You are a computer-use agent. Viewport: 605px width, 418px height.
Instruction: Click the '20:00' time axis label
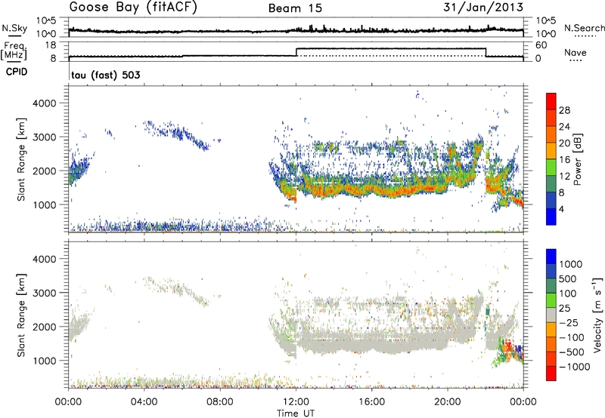click(448, 402)
